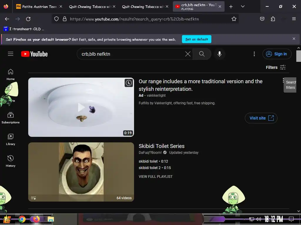View site security padlock information
The image size is (301, 225).
[x=65, y=19]
